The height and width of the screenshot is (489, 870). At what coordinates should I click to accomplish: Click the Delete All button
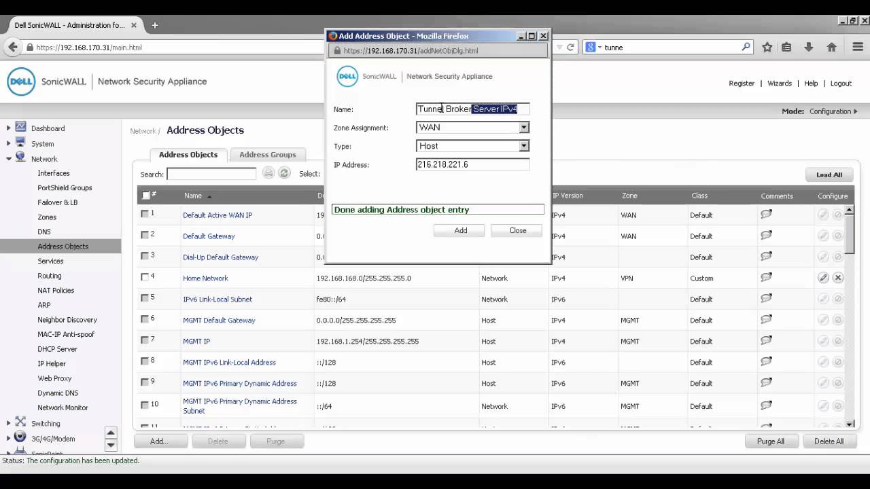pyautogui.click(x=829, y=441)
